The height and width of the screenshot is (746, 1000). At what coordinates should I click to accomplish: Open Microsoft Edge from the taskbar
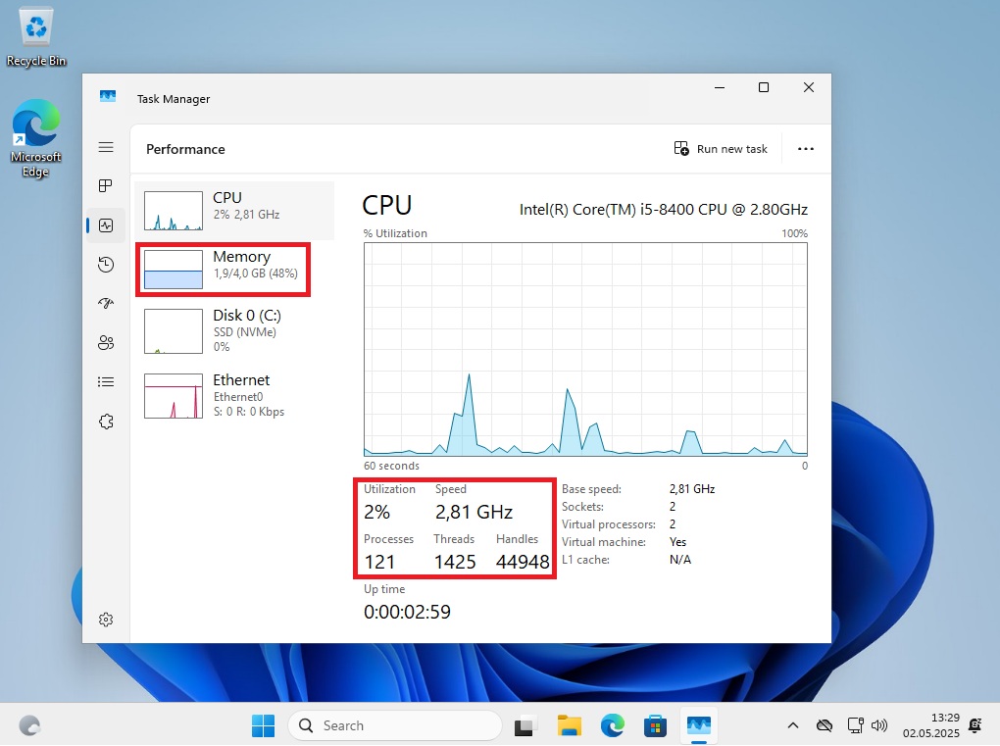[x=612, y=725]
